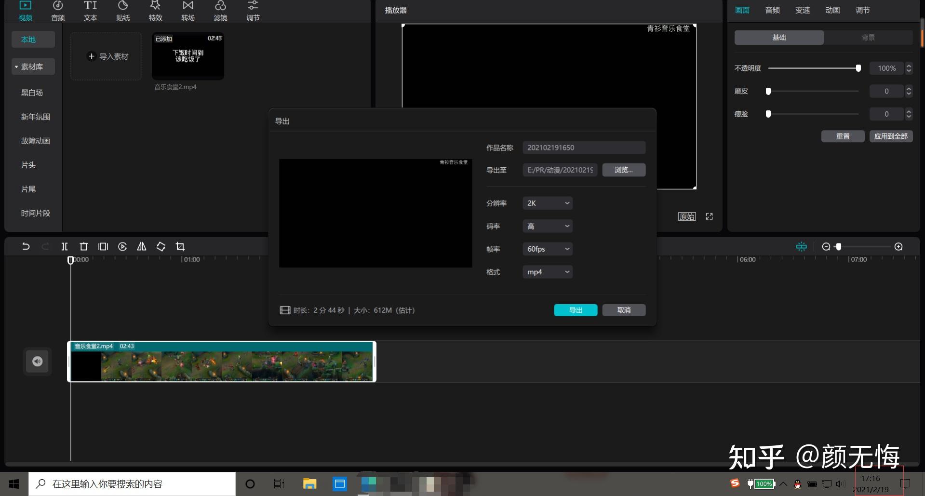Show hidden system tray icons chevron
Screen dimensions: 925x496
coord(783,484)
